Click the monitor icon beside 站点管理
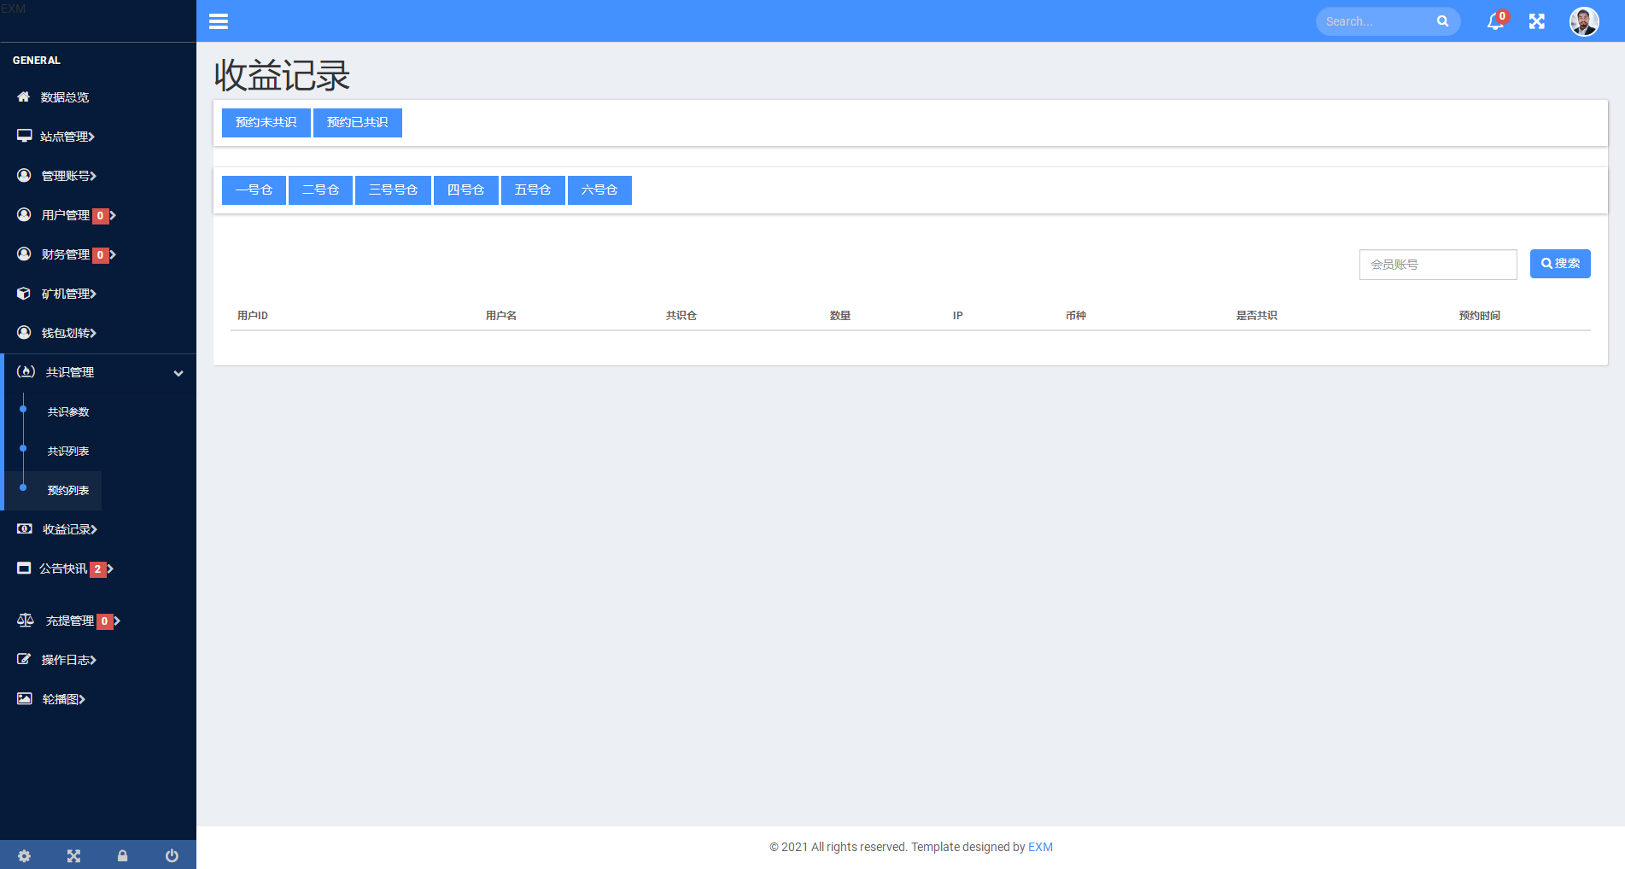 (24, 136)
